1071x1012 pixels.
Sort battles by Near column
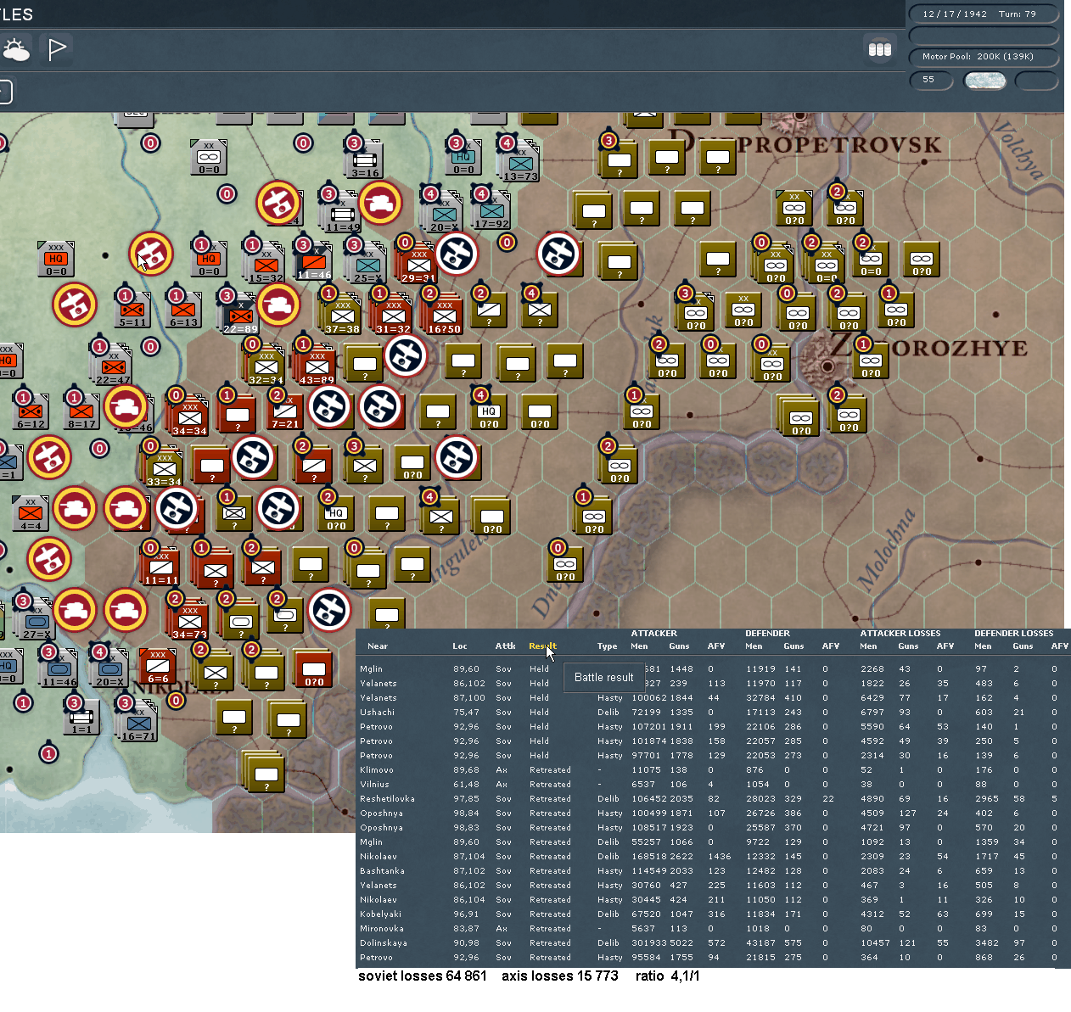pos(378,646)
